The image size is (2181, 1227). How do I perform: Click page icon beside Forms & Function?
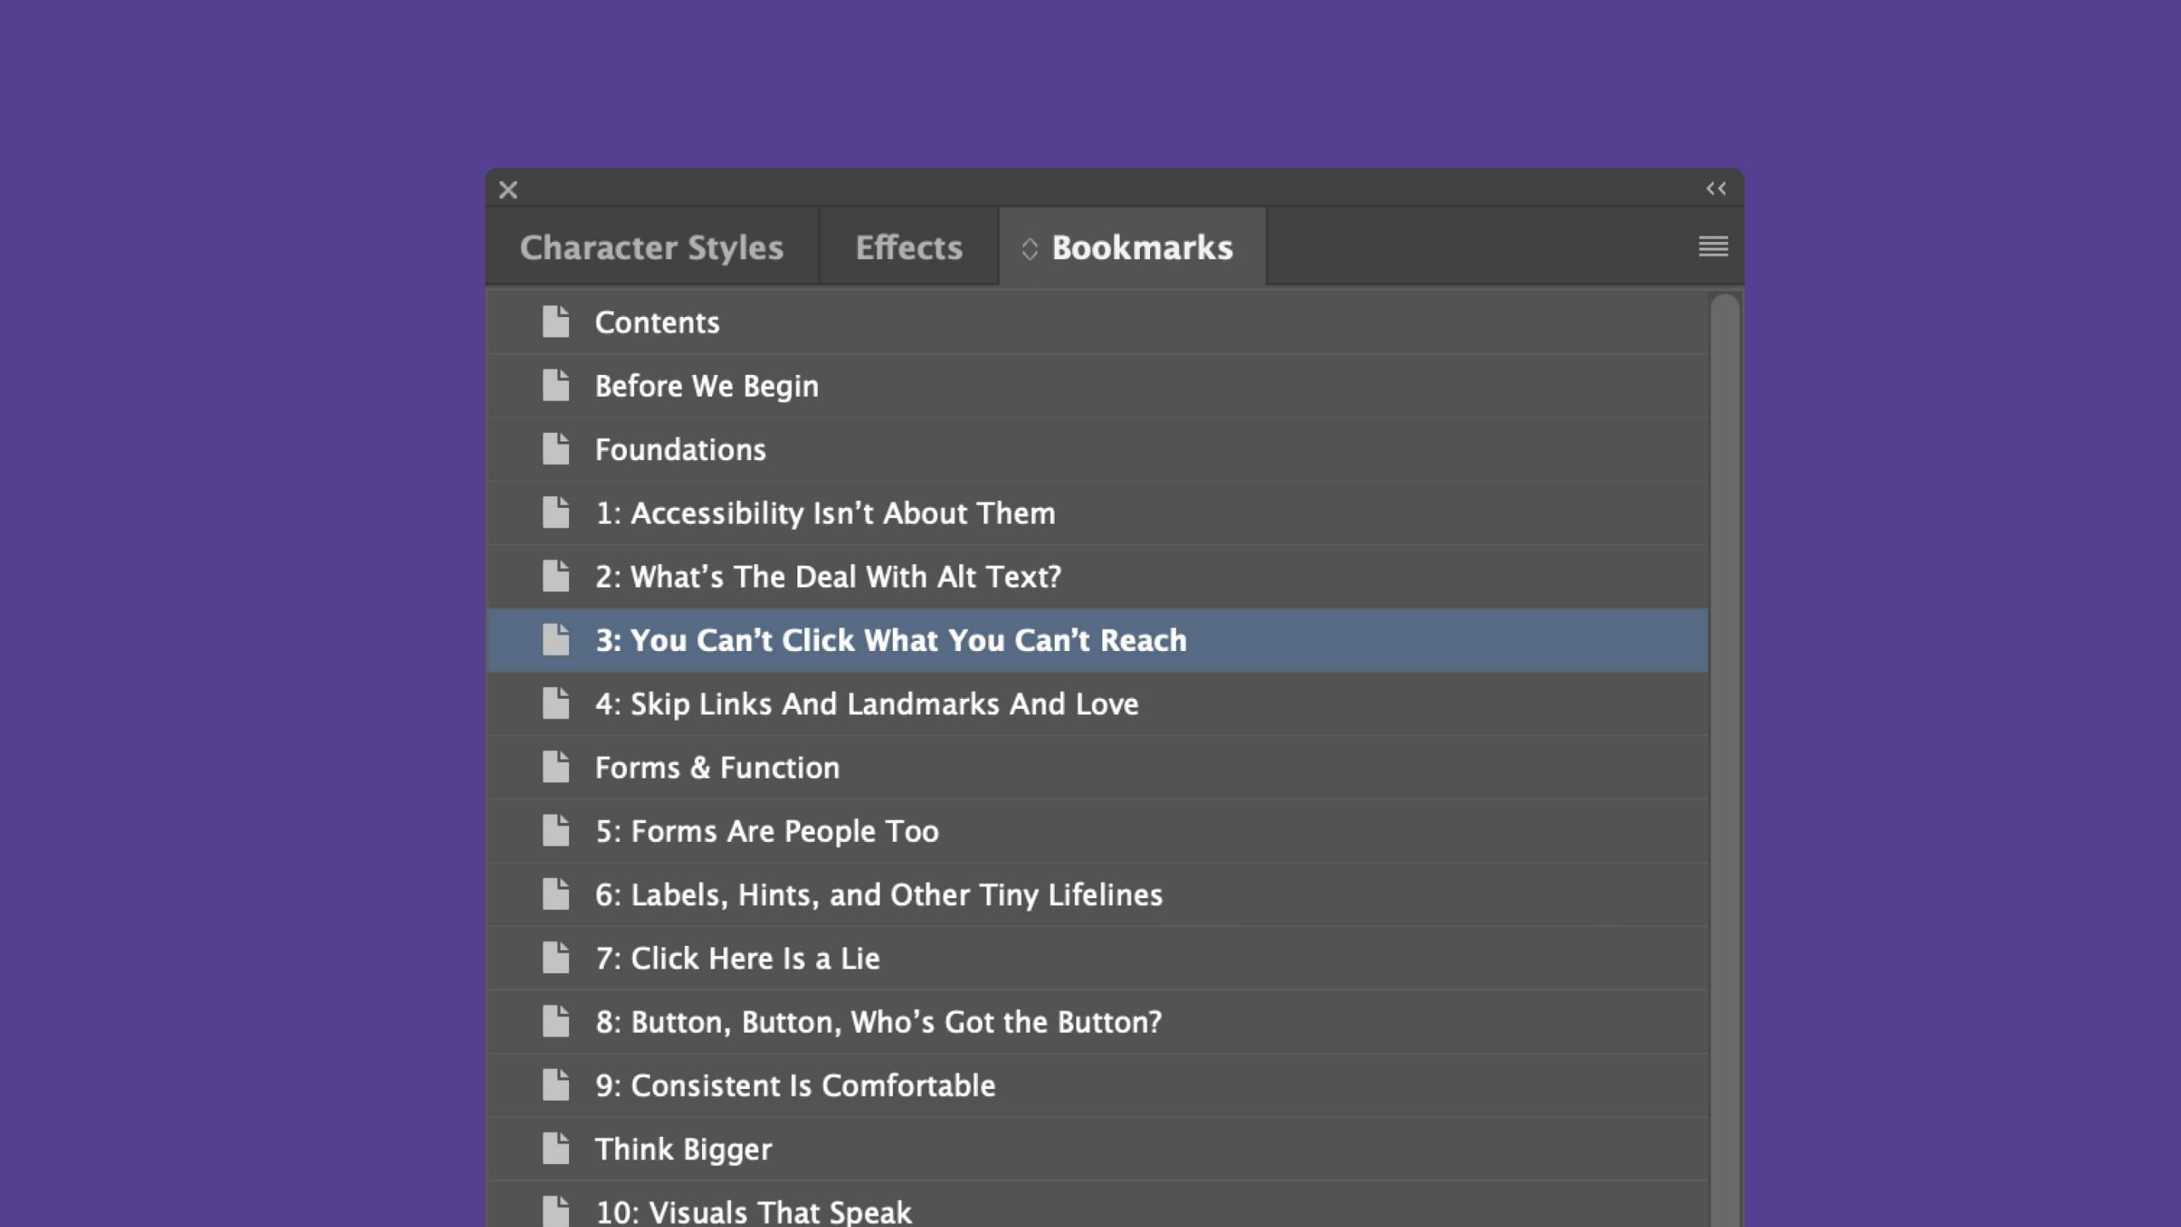click(555, 767)
